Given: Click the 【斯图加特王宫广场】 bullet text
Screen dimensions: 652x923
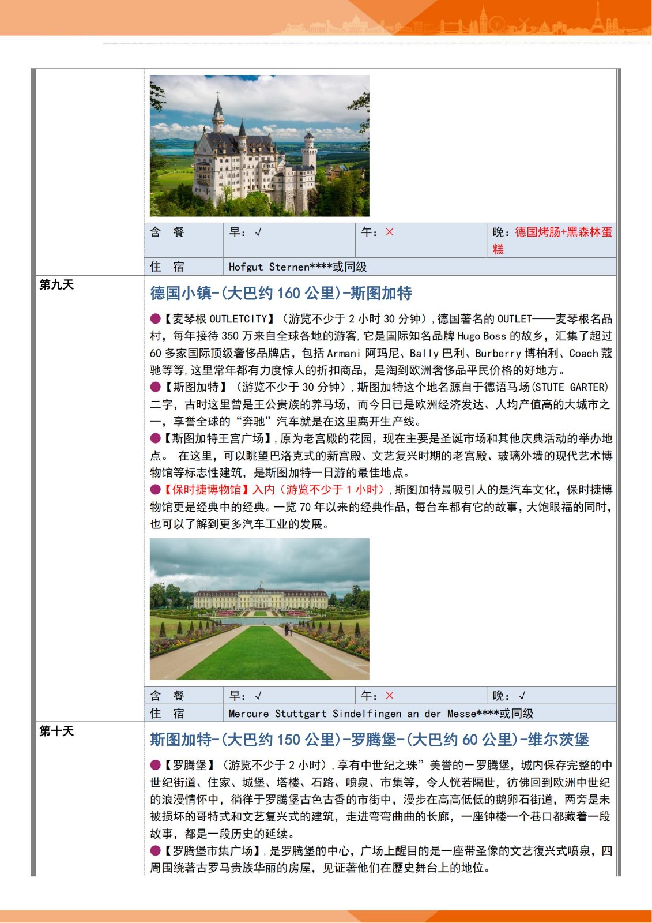Looking at the screenshot, I should click(x=219, y=438).
